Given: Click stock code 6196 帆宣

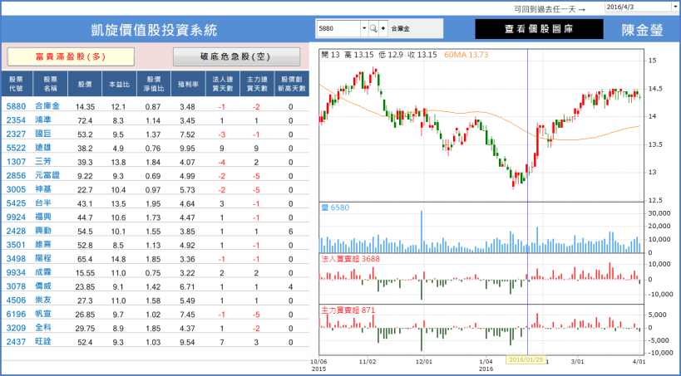Looking at the screenshot, I should click(x=16, y=315).
